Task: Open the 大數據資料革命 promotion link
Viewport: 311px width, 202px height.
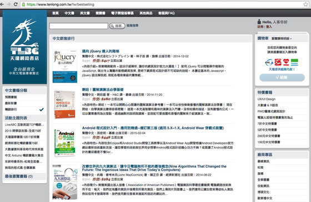Action: click(24, 149)
